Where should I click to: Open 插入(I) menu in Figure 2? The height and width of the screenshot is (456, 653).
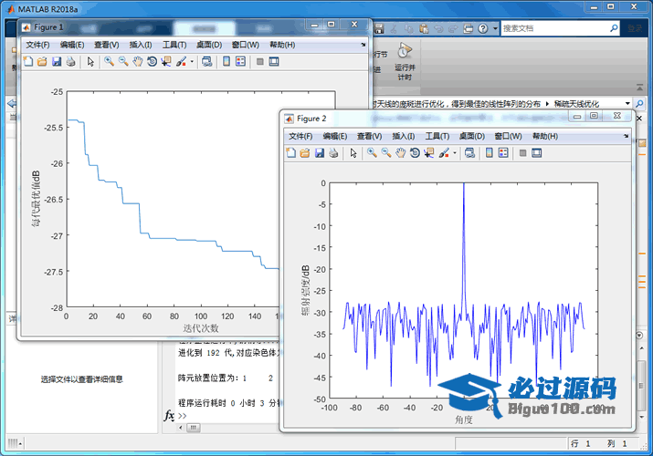click(x=403, y=136)
